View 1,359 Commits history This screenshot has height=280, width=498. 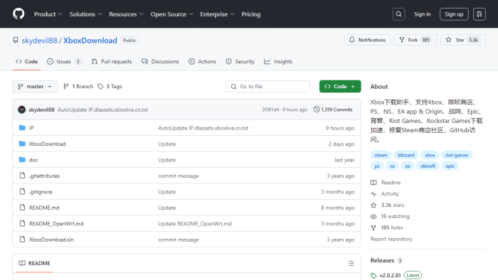pyautogui.click(x=333, y=109)
